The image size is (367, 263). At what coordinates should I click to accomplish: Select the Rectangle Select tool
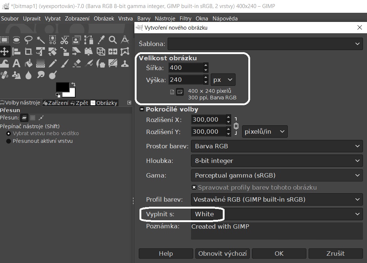(4, 40)
